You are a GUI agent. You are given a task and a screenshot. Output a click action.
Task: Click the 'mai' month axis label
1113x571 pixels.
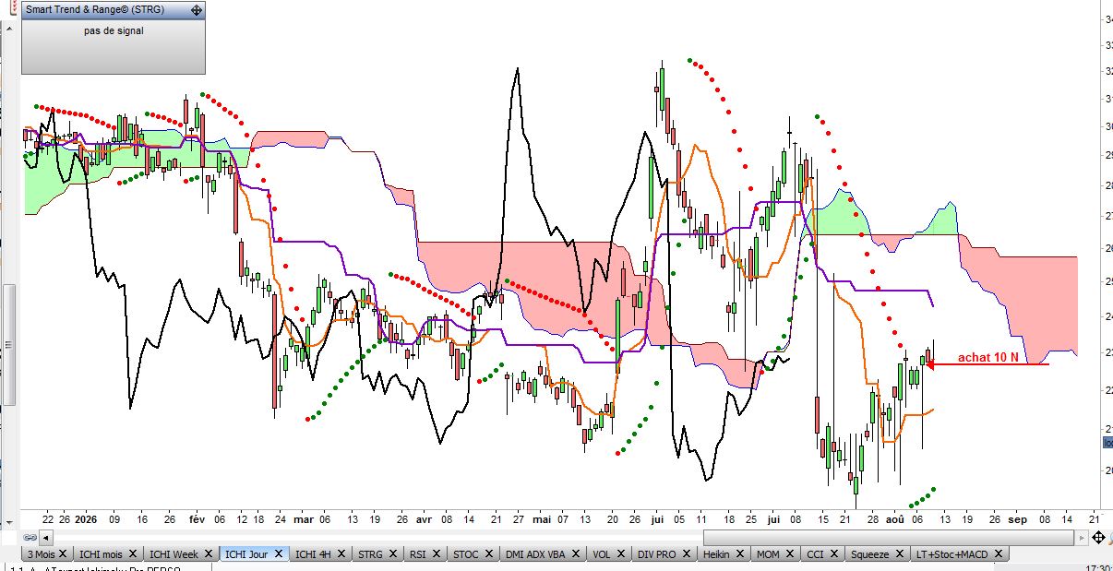pos(541,519)
